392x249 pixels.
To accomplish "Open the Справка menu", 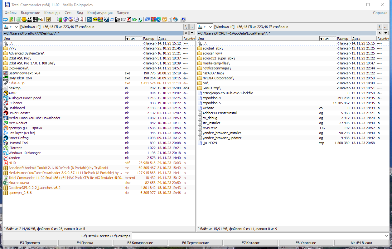I will [x=380, y=13].
